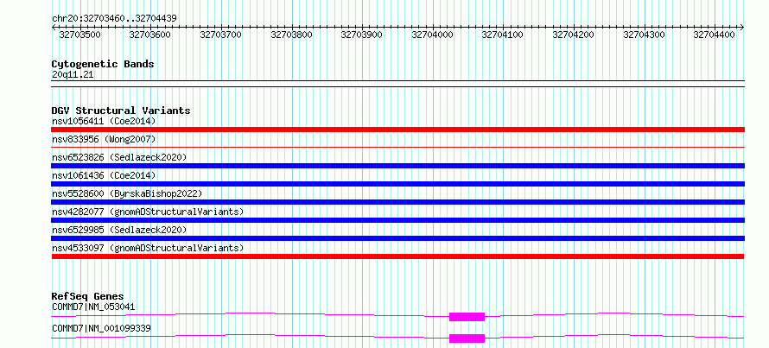Select the red bar under nsv1056411

coord(397,130)
